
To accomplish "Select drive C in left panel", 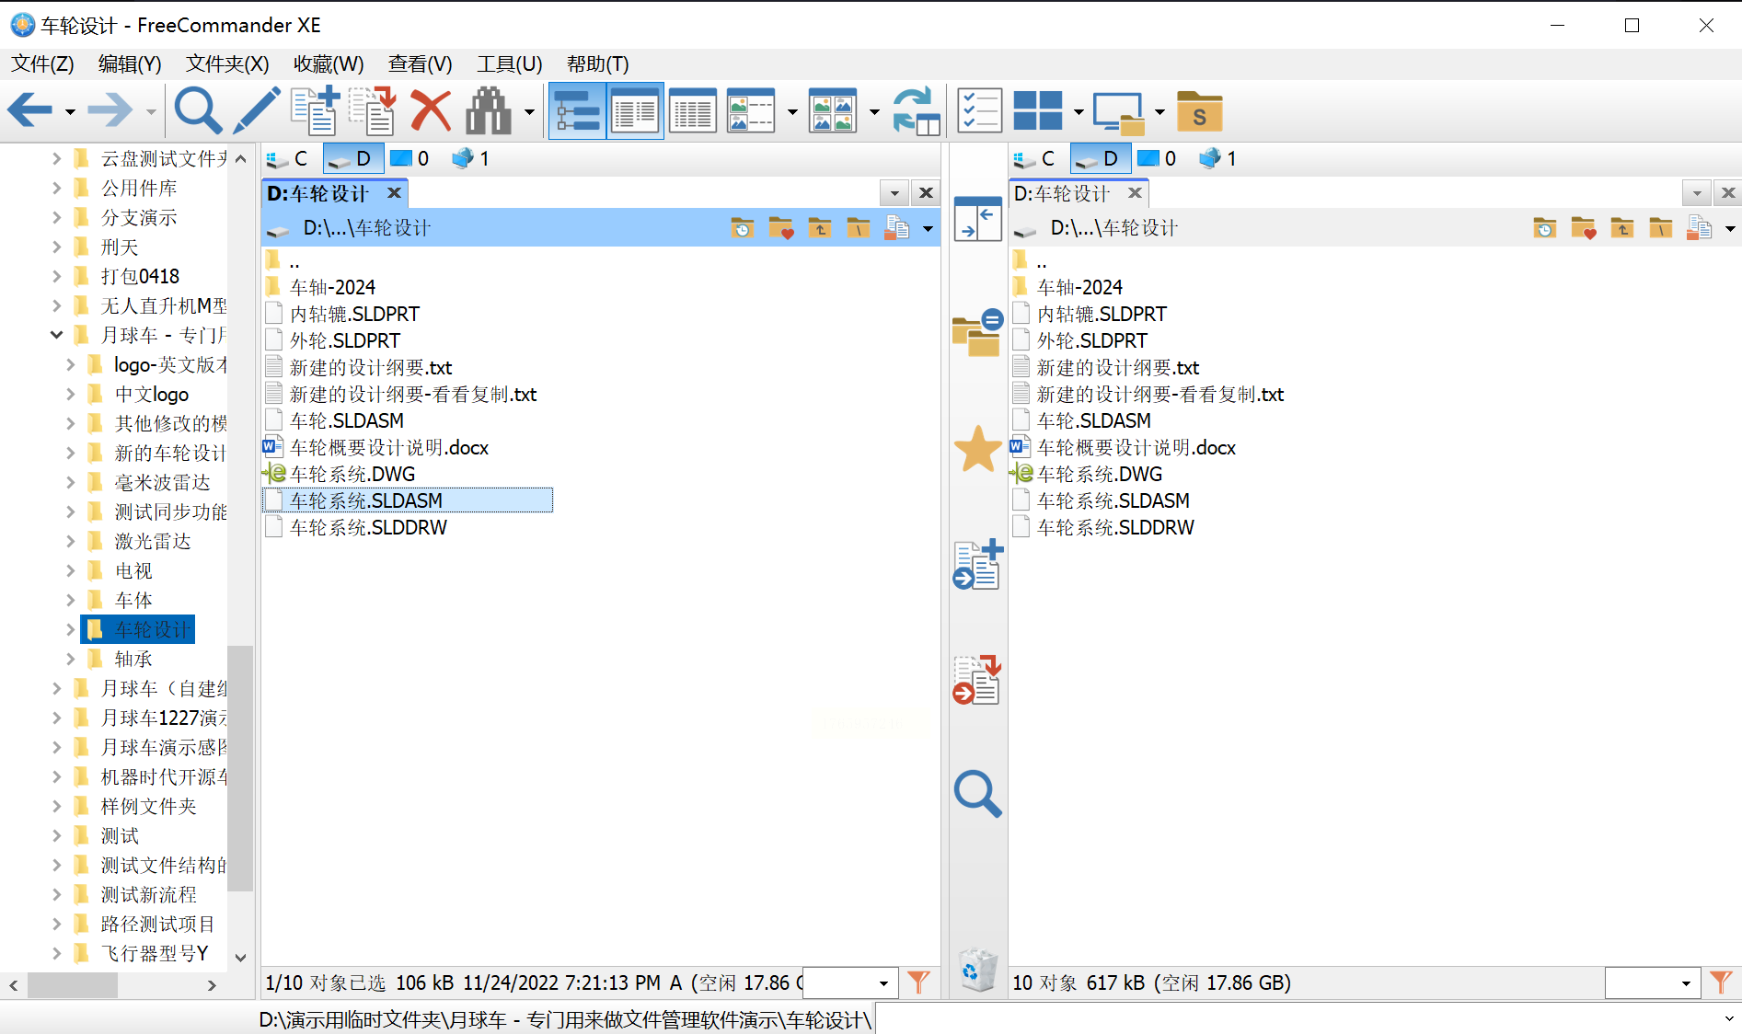I will tap(288, 158).
